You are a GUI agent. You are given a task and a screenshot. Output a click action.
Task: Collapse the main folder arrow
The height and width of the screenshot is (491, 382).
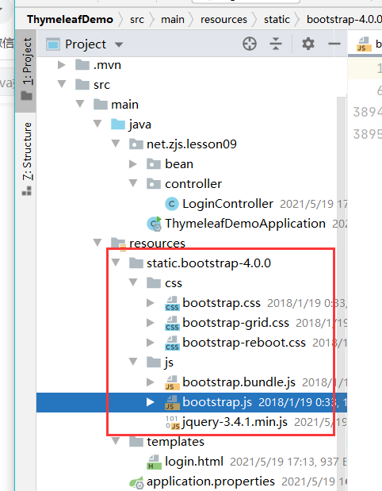[x=80, y=104]
